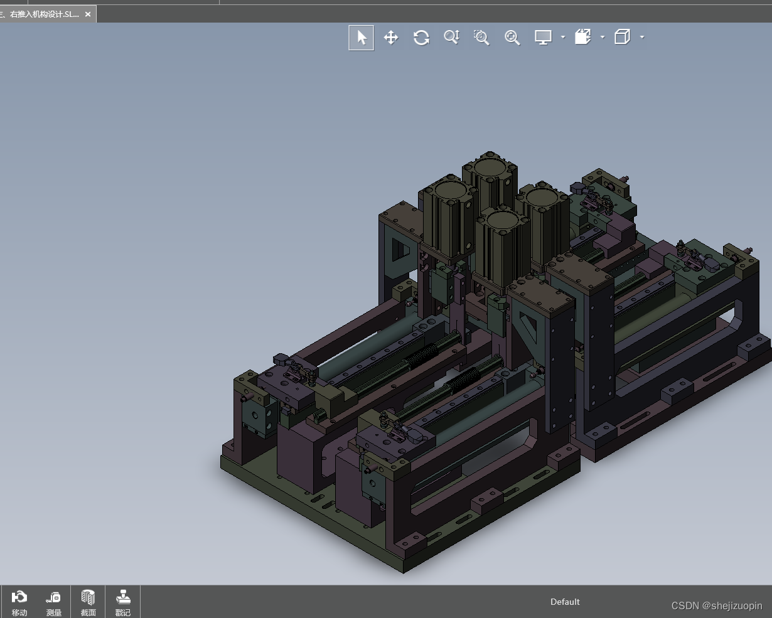This screenshot has width=772, height=618.
Task: Click the Zoom to Fit icon
Action: (x=512, y=38)
